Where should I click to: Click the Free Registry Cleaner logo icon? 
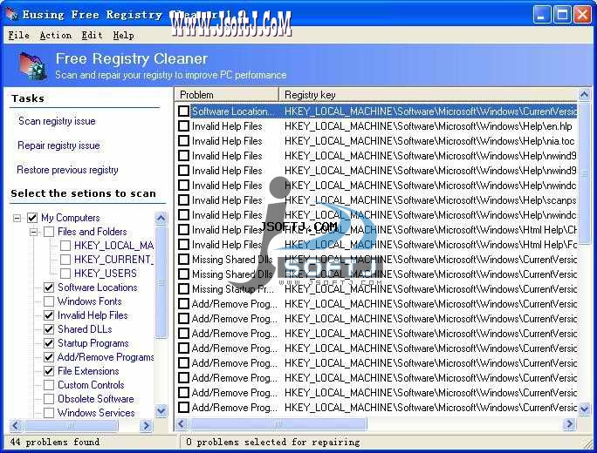coord(32,66)
